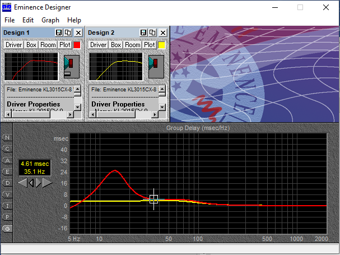Screen dimensions: 340x255
Task: Select the C graph type tab
Action: point(7,149)
